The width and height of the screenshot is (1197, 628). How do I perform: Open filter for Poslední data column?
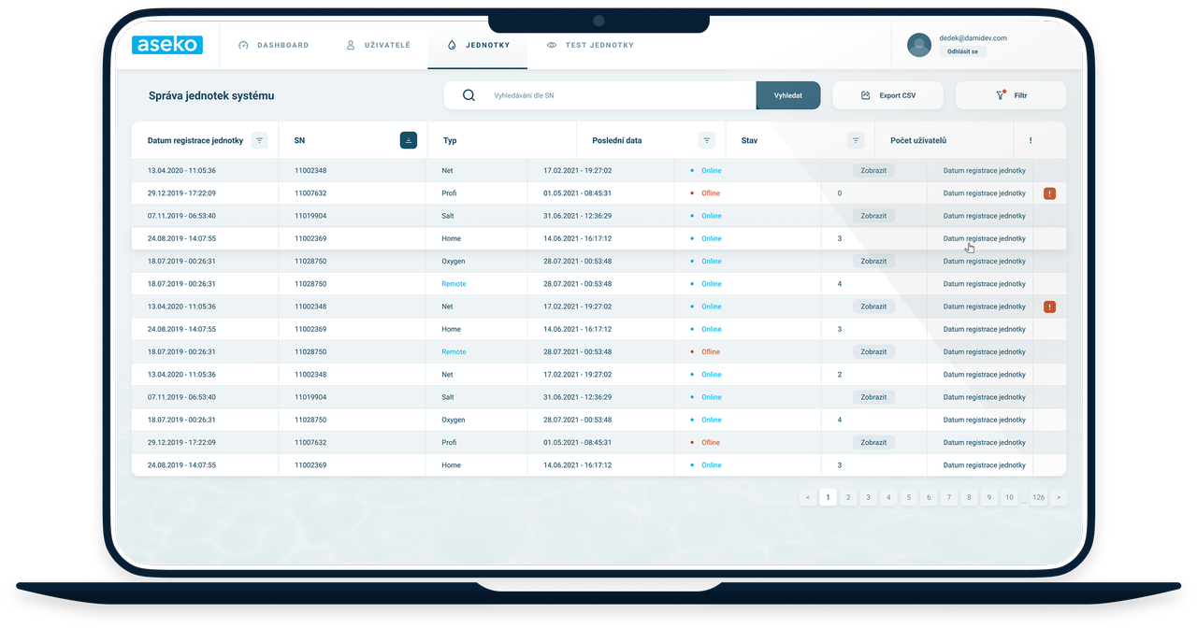click(x=707, y=140)
